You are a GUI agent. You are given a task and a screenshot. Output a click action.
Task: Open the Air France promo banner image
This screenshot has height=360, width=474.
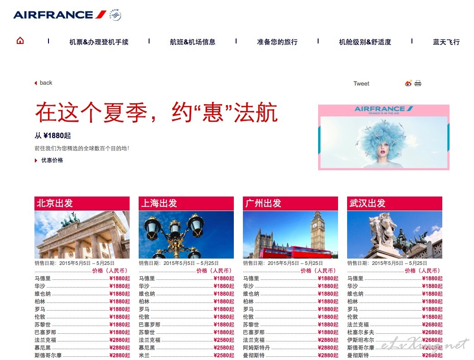click(x=384, y=137)
